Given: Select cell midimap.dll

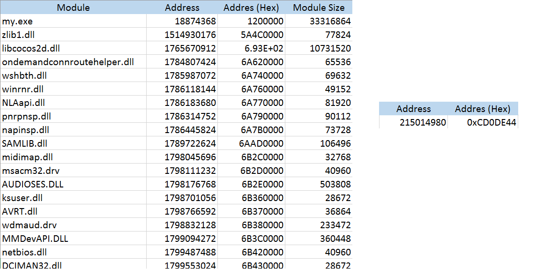Looking at the screenshot, I should pos(73,157).
